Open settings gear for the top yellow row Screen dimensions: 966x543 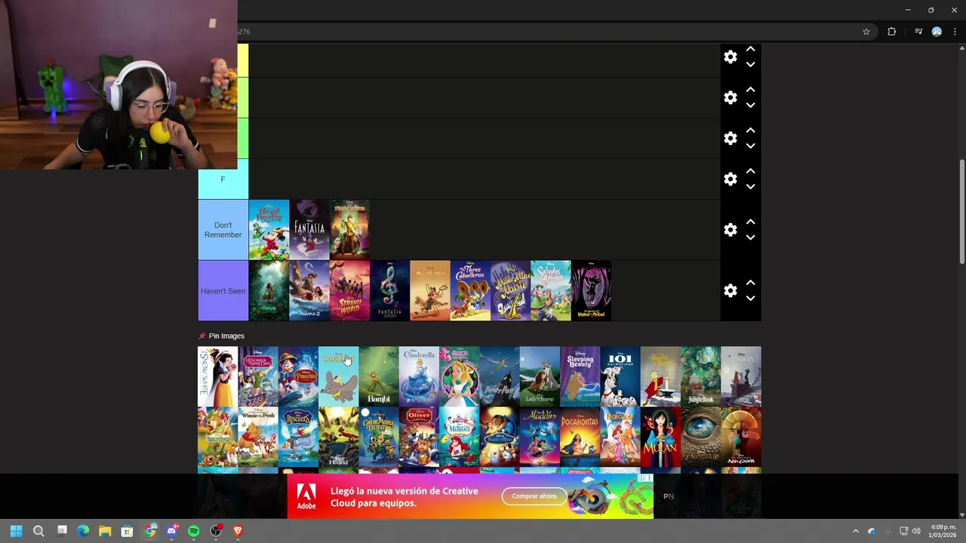click(x=730, y=57)
